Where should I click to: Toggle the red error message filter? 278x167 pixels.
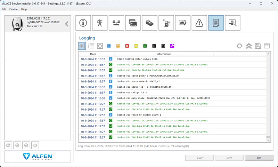(x=127, y=46)
